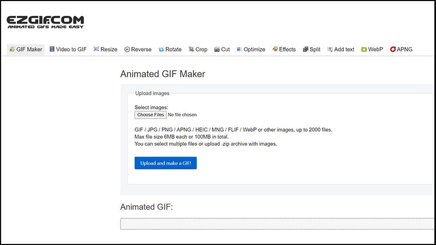The image size is (436, 245).
Task: Click the red APNG icon
Action: pos(392,50)
